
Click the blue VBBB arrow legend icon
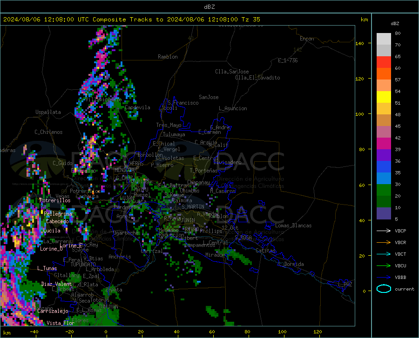point(384,278)
